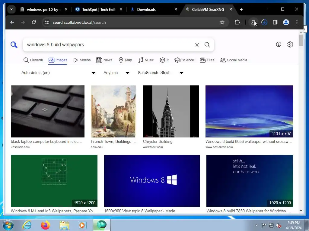
Task: Bookmark this page with star
Action: (222, 22)
